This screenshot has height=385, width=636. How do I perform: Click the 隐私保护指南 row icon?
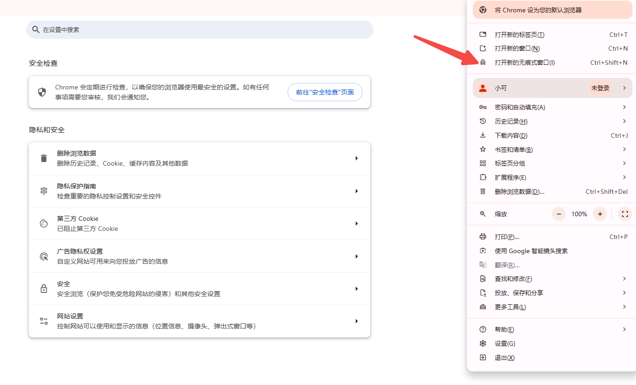point(44,191)
